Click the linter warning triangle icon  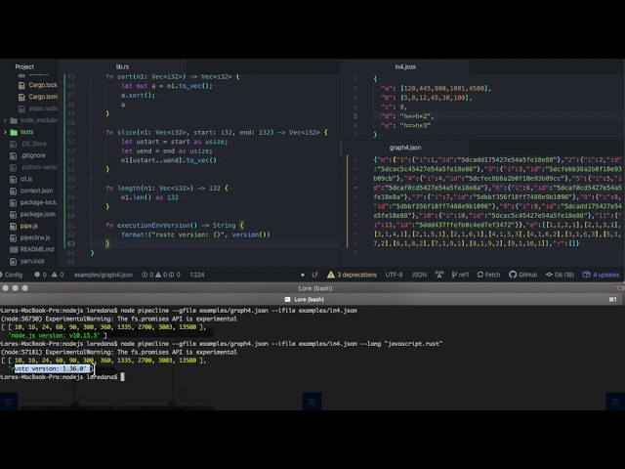[x=55, y=275]
